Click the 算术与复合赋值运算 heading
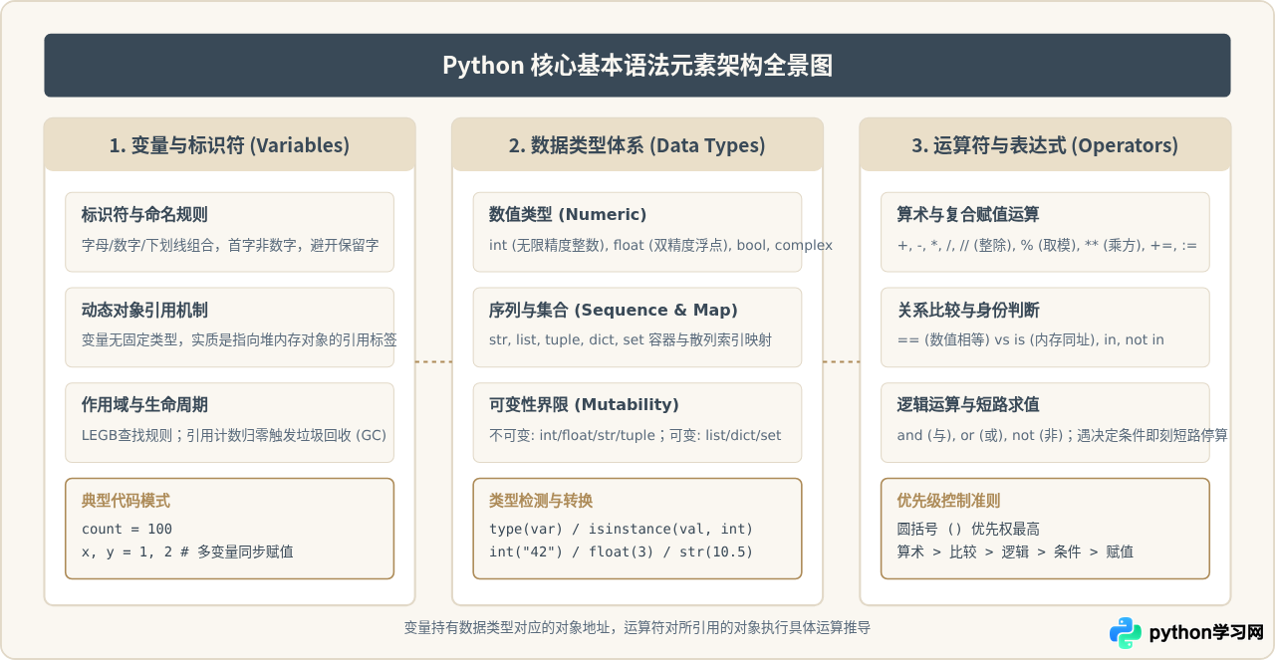The height and width of the screenshot is (661, 1275). [968, 214]
